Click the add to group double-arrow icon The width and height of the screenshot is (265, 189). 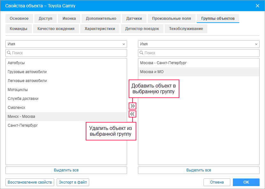[x=132, y=106]
